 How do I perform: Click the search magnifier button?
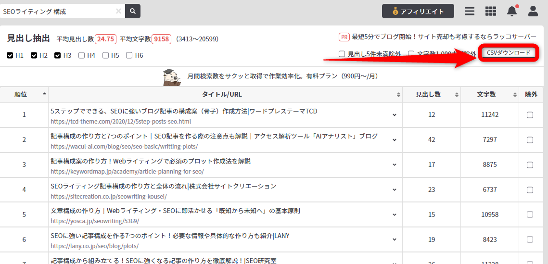click(x=133, y=11)
